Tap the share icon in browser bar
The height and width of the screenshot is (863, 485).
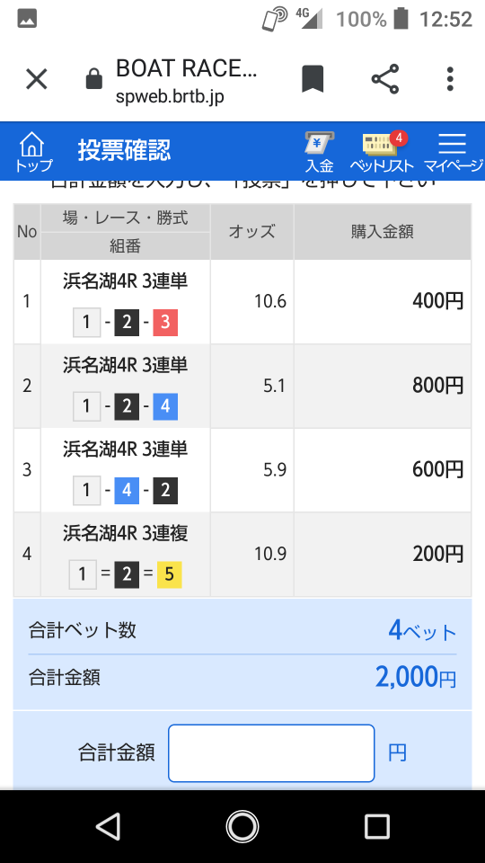(x=385, y=79)
